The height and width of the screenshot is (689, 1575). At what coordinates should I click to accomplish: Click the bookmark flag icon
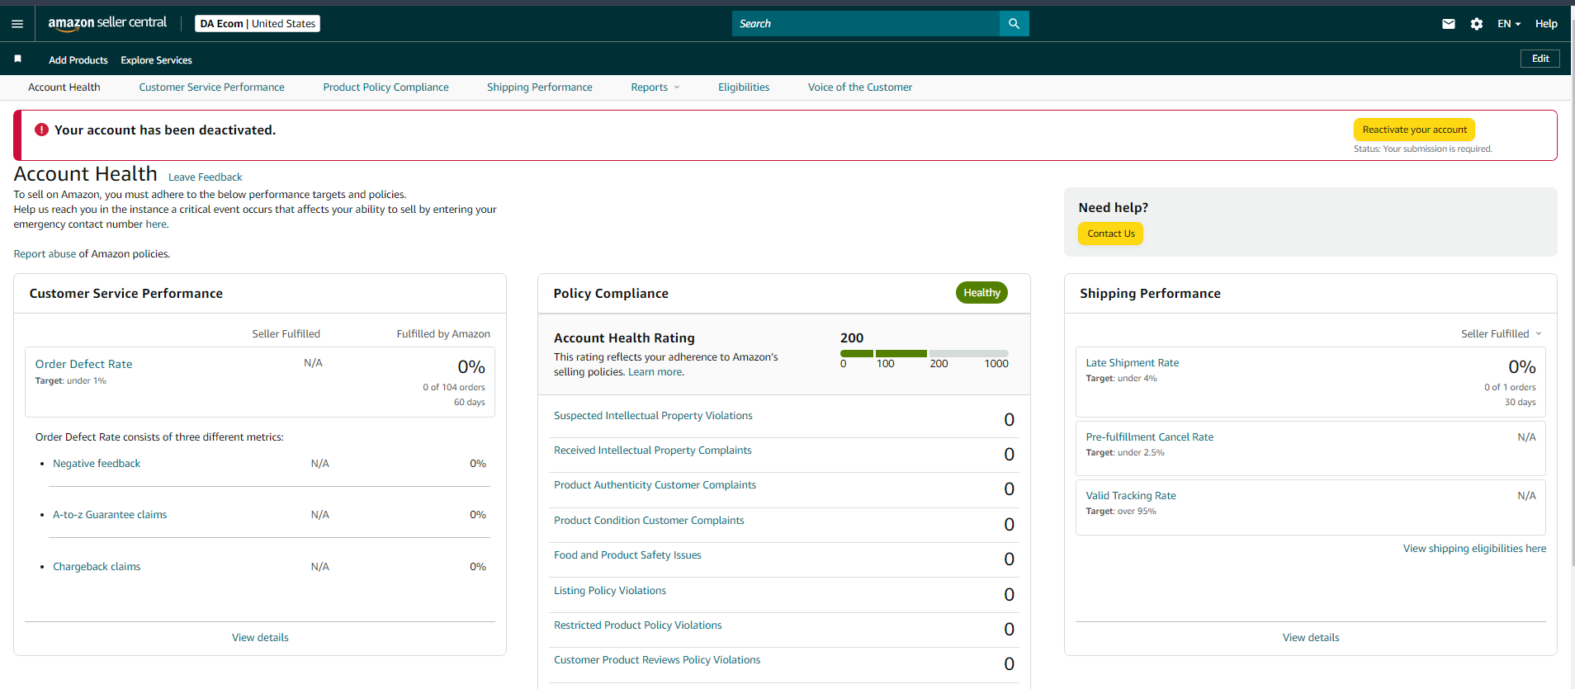(18, 59)
